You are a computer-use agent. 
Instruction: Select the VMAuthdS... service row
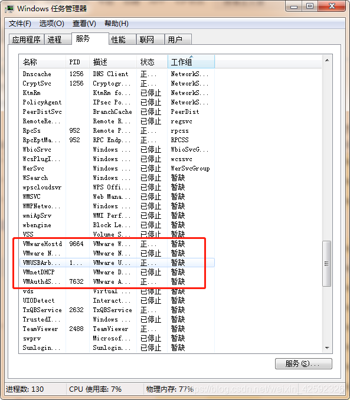tap(117, 281)
